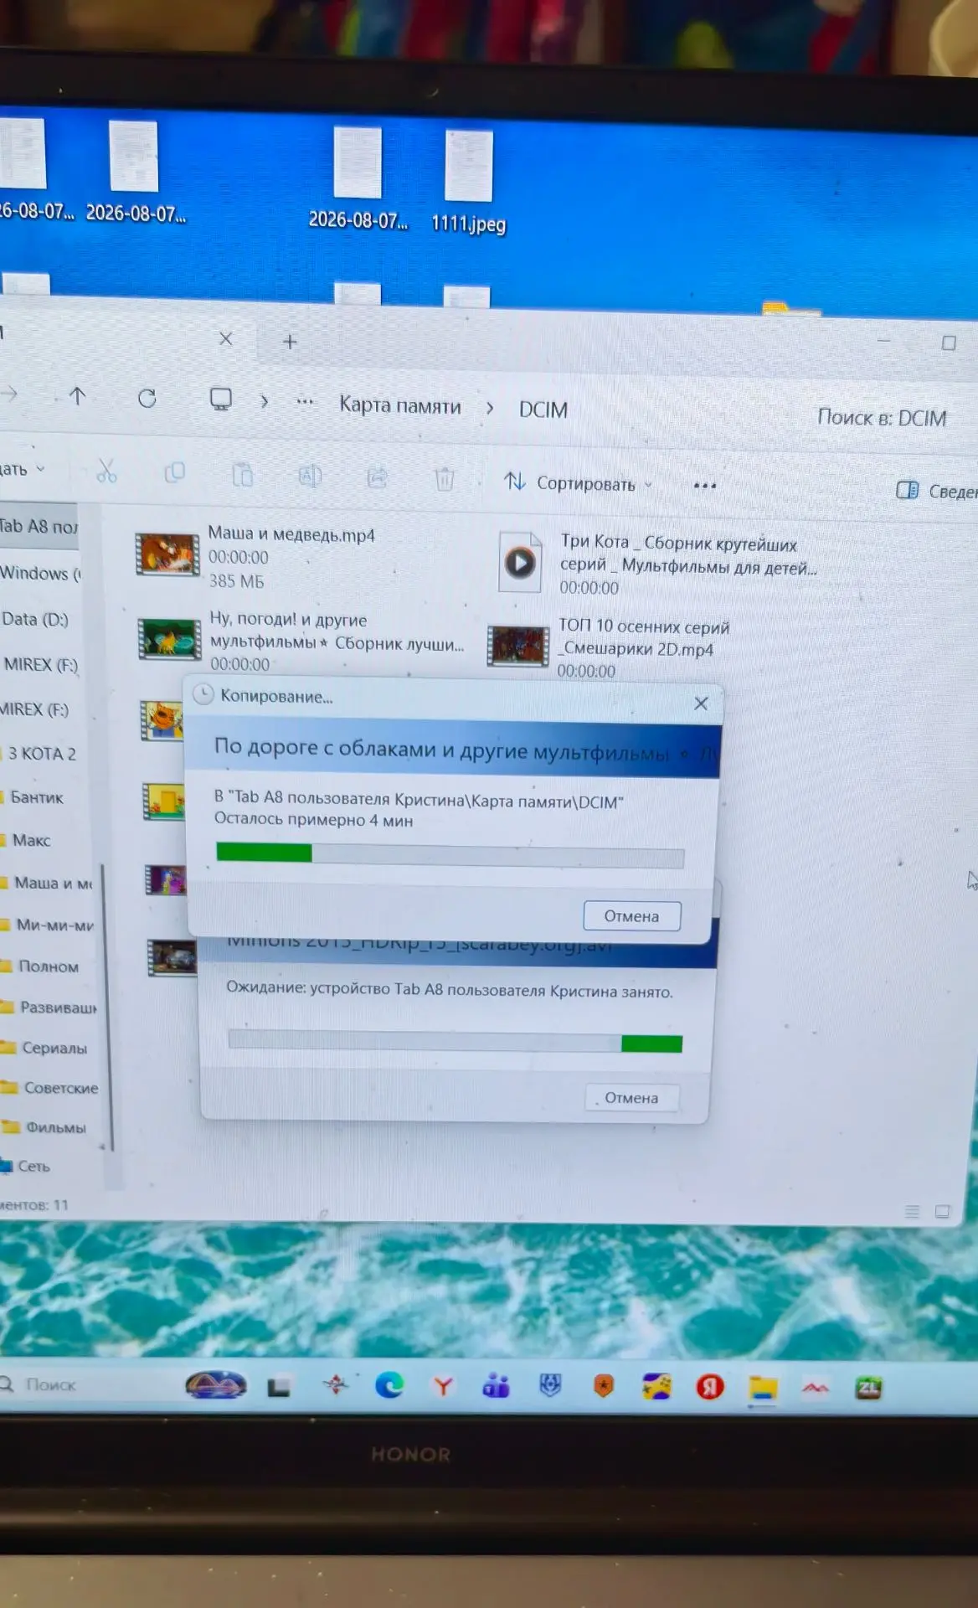This screenshot has width=978, height=1608.
Task: Open the toolbar more options ellipsis
Action: point(705,486)
